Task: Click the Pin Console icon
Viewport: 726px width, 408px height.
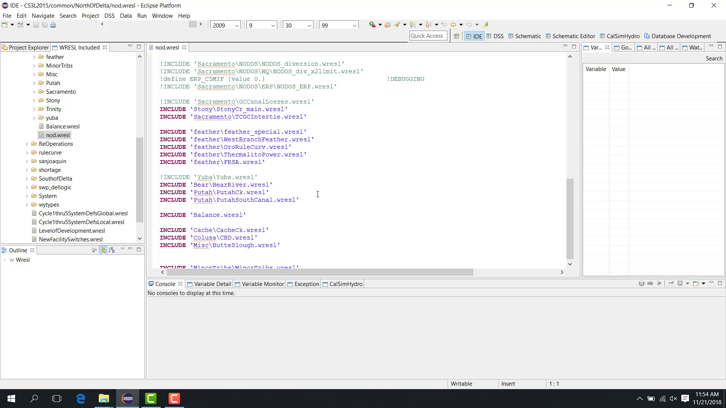Action: click(671, 284)
